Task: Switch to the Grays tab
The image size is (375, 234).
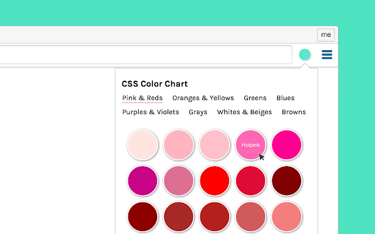Action: point(198,112)
